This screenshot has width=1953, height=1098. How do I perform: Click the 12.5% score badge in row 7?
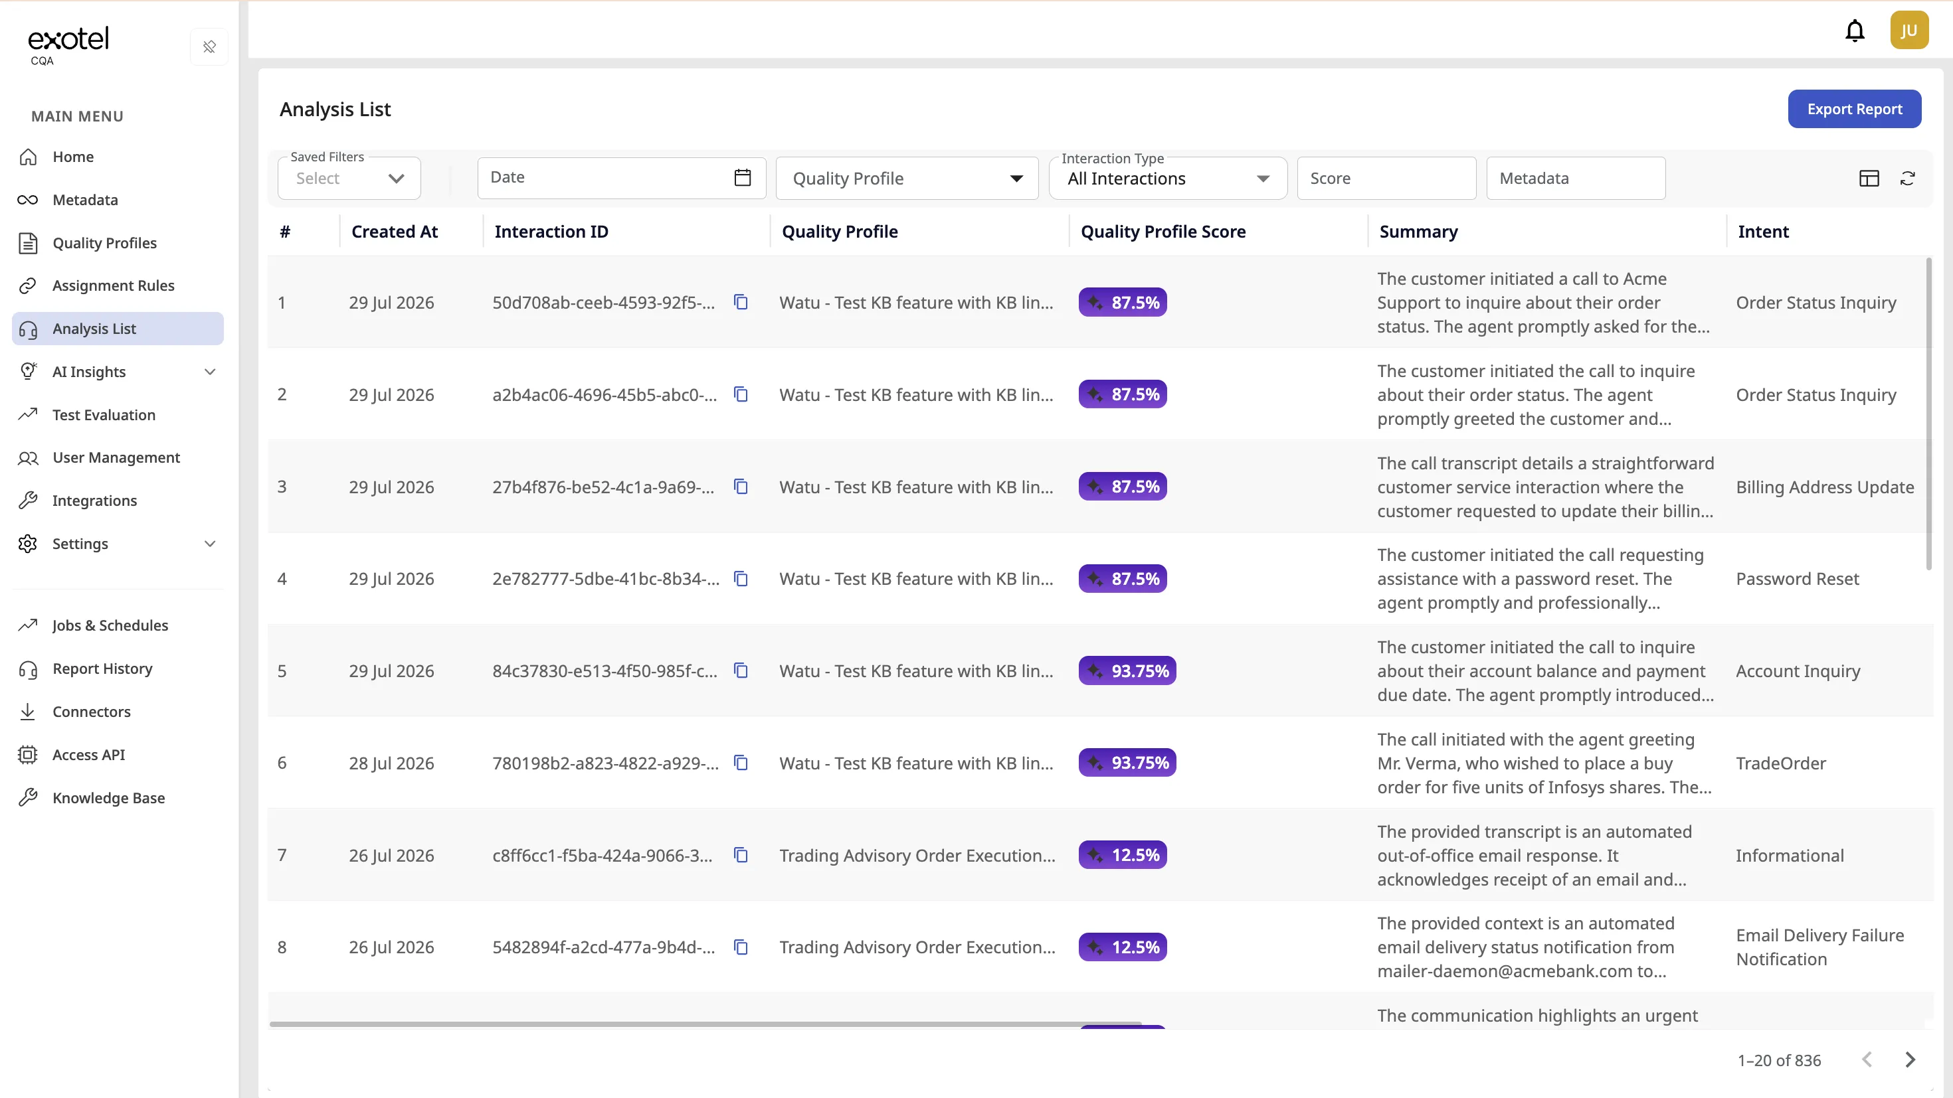(1122, 855)
